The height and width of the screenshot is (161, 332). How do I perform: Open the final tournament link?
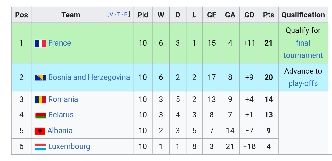point(303,49)
